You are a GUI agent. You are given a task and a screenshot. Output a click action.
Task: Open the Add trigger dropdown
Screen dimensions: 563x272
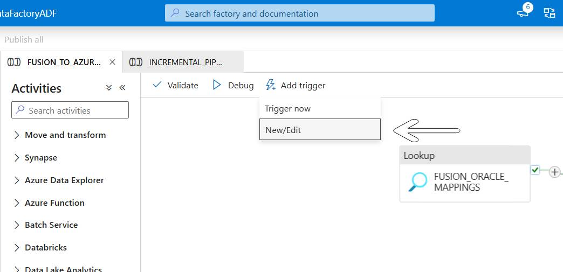[296, 85]
